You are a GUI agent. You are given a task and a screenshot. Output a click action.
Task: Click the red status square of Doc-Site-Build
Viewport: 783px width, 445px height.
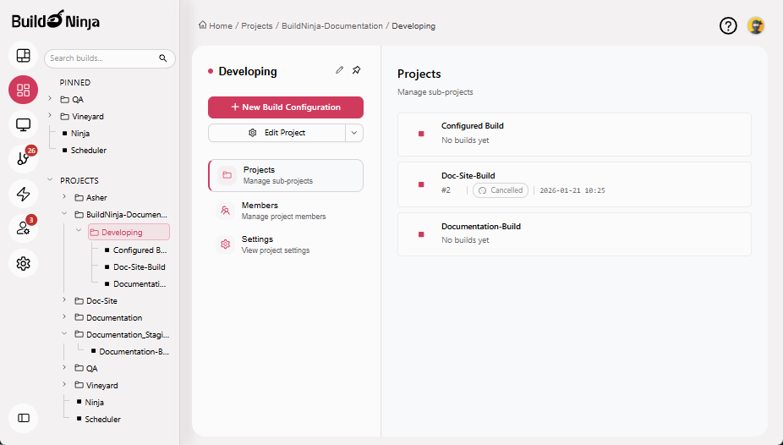point(421,184)
